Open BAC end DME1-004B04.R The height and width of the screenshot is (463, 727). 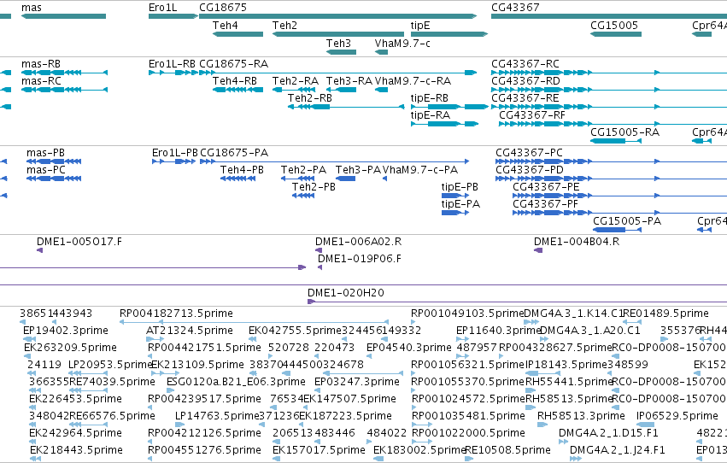[x=538, y=250]
